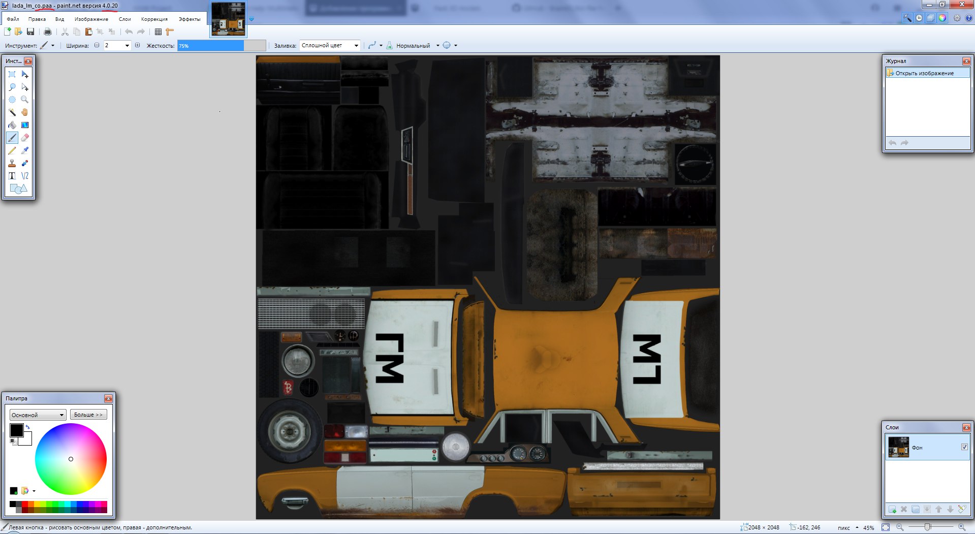Add a new layer in Слои panel

pos(892,509)
